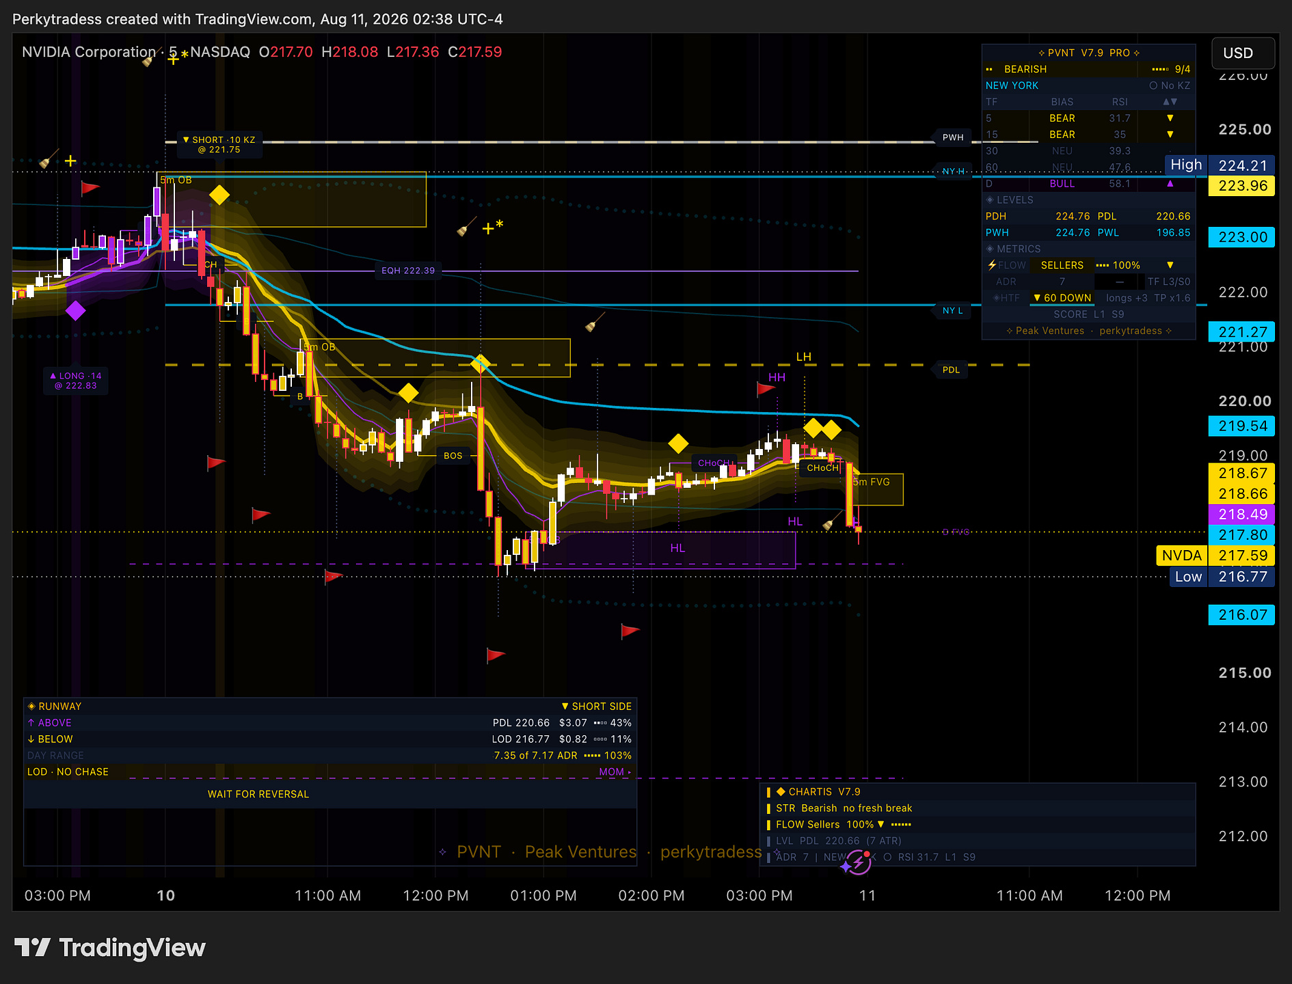Click the yellow 223.96 price label

(x=1242, y=186)
